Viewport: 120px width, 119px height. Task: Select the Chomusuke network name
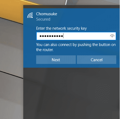47,14
